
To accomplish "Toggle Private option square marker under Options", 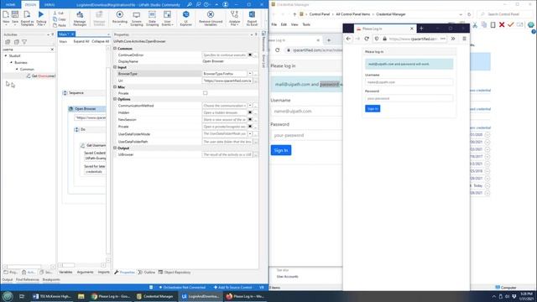I will click(250, 127).
